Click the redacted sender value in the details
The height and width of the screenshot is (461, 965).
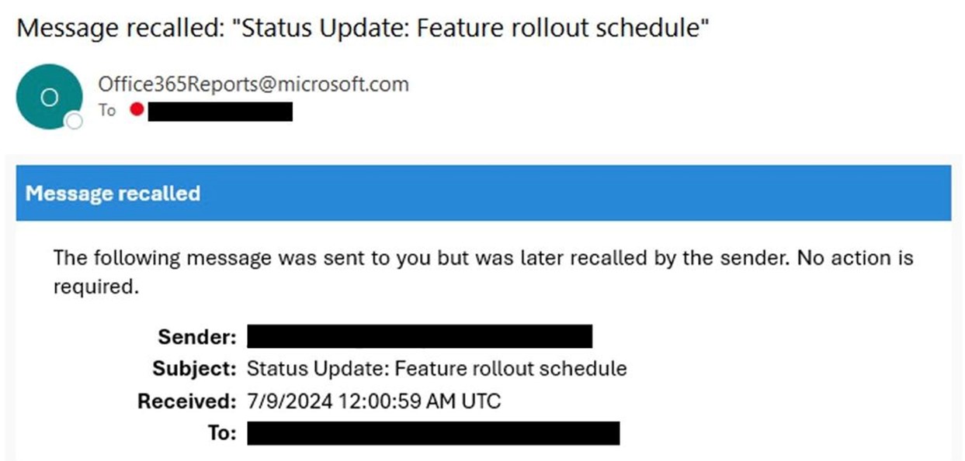click(x=419, y=337)
